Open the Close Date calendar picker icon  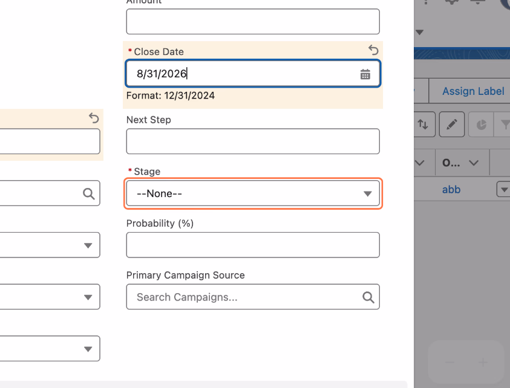(365, 74)
